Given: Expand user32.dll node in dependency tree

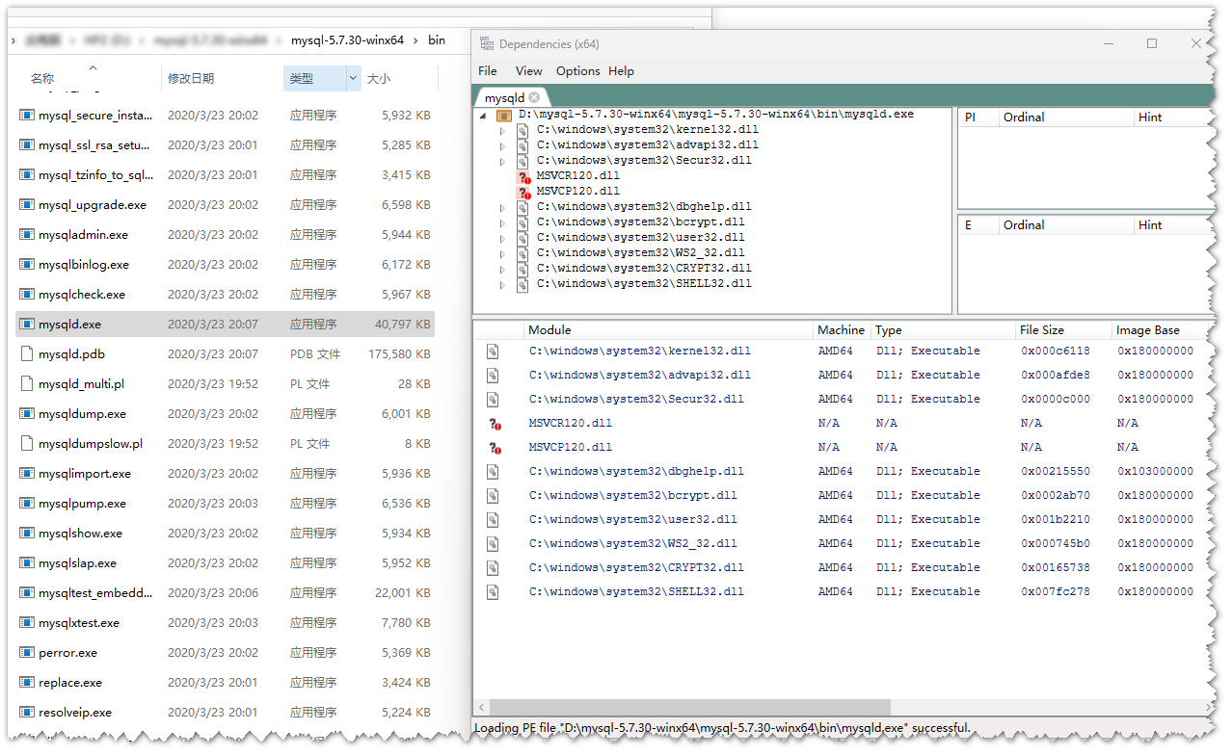Looking at the screenshot, I should point(502,238).
